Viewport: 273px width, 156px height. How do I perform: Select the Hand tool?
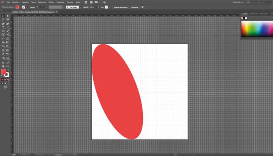3,66
